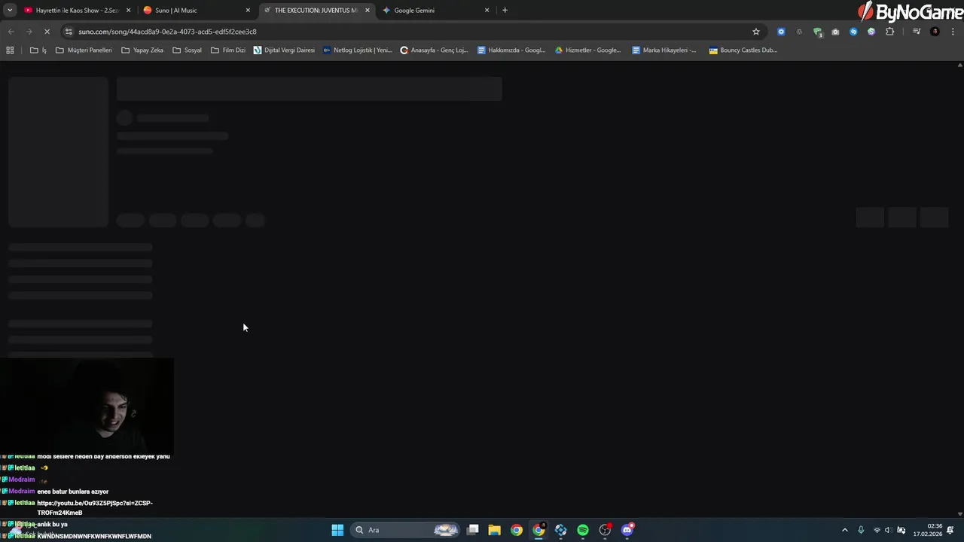Open the Marka Hikayeleri bookmark
This screenshot has height=542, width=964.
pos(664,50)
